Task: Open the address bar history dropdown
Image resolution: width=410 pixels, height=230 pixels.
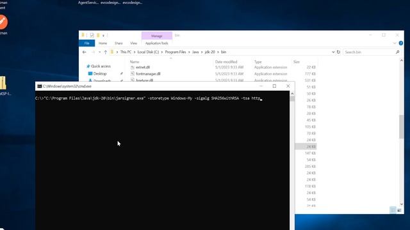Action: [333, 52]
